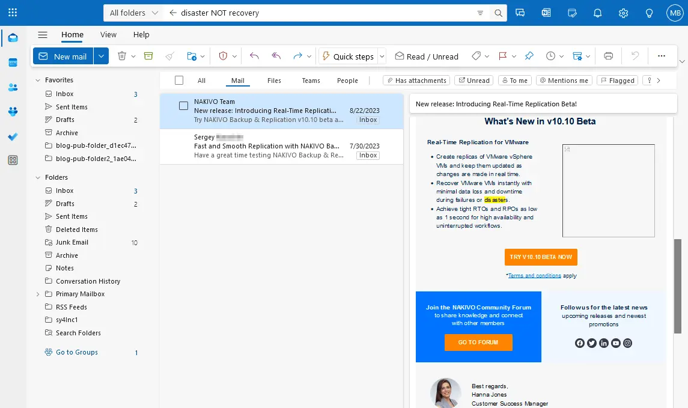Open the All folders search scope dropdown
The height and width of the screenshot is (408, 688).
(x=133, y=13)
